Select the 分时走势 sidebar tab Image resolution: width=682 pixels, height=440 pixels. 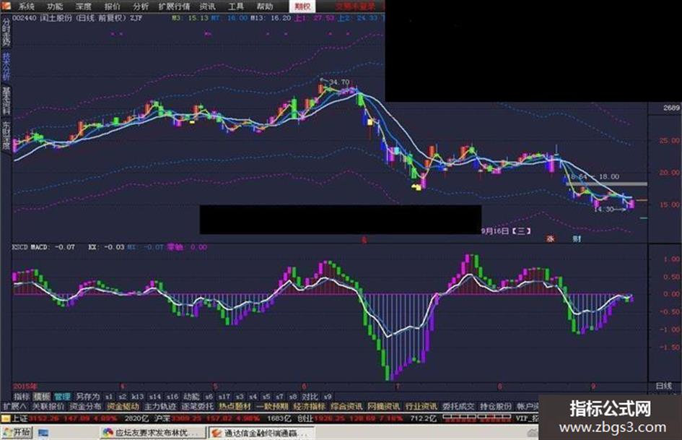click(6, 33)
